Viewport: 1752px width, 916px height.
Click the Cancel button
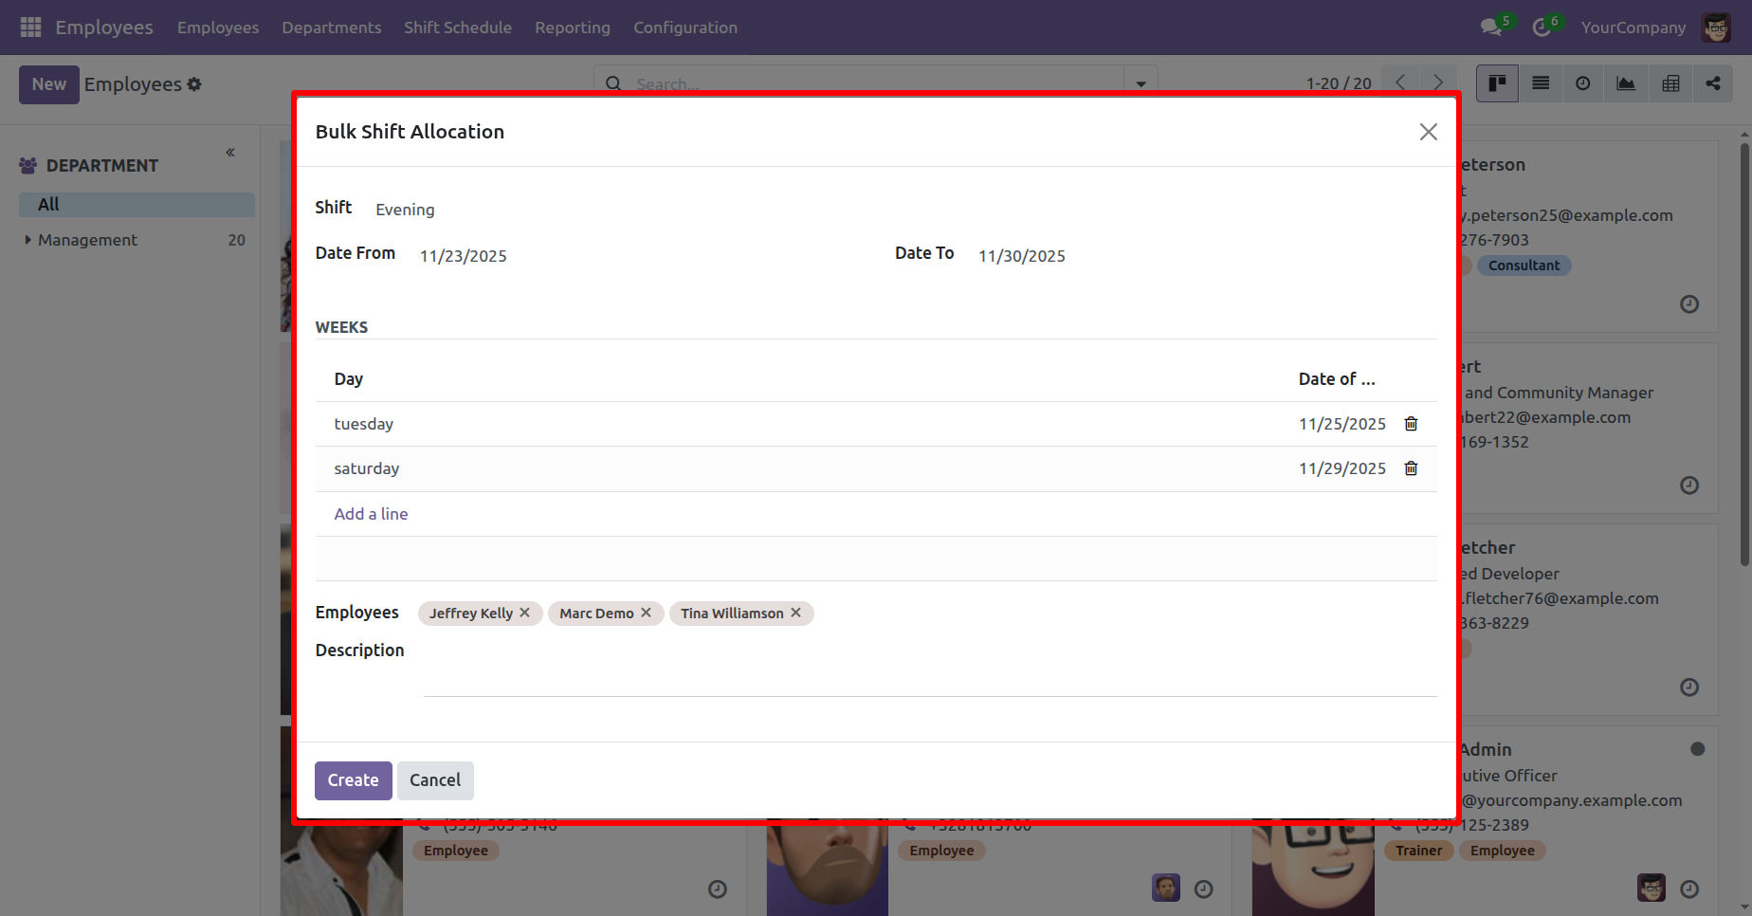pyautogui.click(x=435, y=780)
